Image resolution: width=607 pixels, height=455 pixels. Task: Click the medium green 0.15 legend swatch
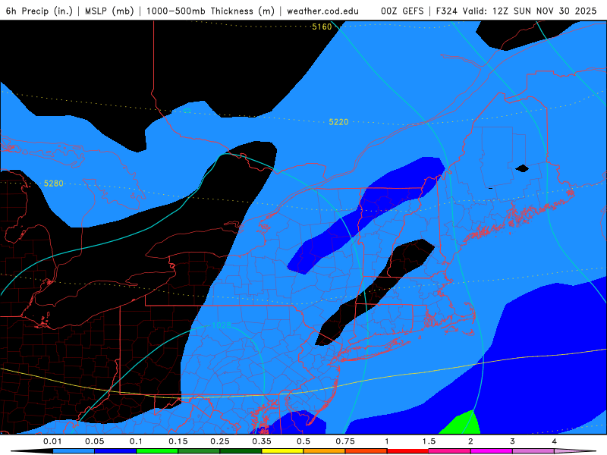click(x=199, y=451)
